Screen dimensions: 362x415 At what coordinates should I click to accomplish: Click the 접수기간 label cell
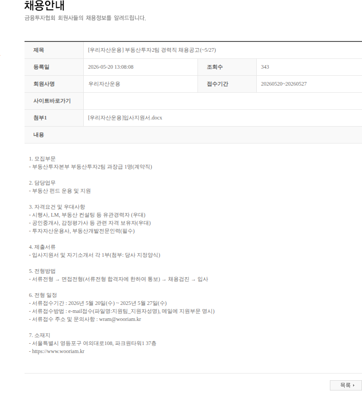[227, 84]
